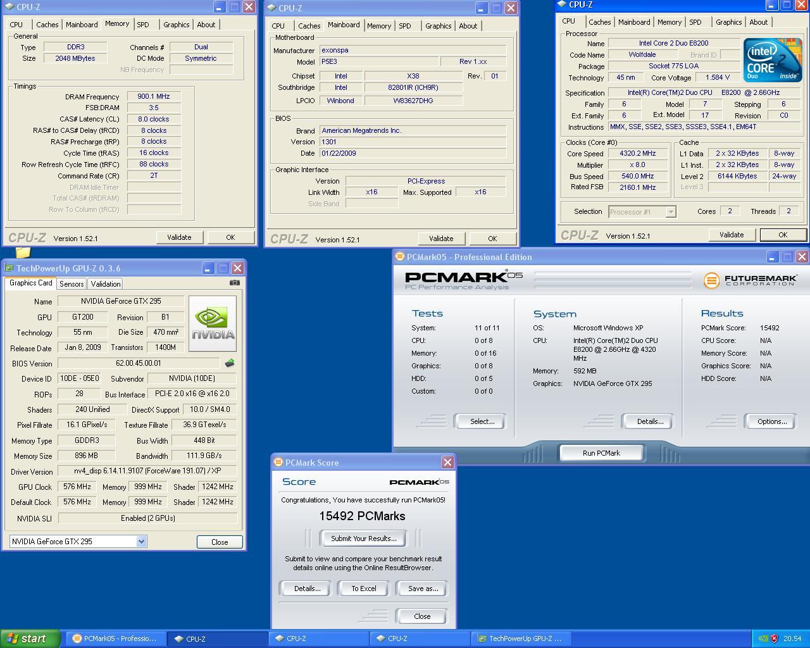The width and height of the screenshot is (810, 648).
Task: Click Submit Your Results button
Action: [363, 539]
